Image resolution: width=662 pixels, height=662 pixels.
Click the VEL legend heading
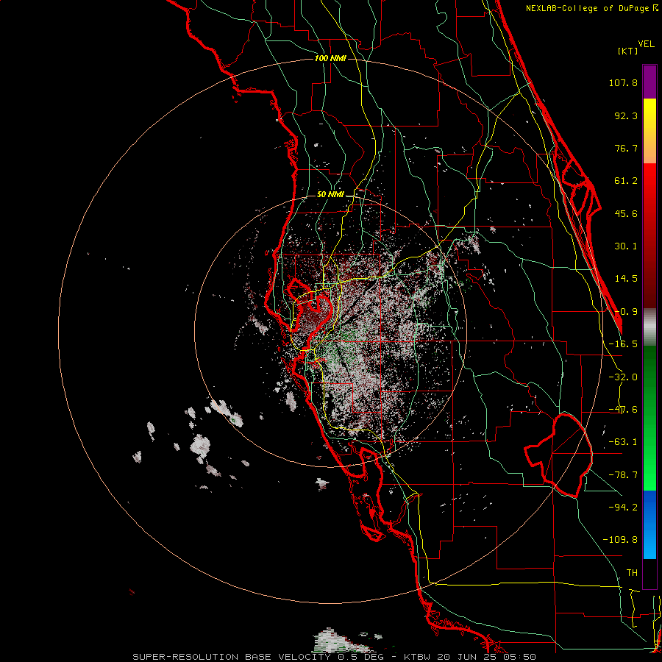[x=647, y=44]
